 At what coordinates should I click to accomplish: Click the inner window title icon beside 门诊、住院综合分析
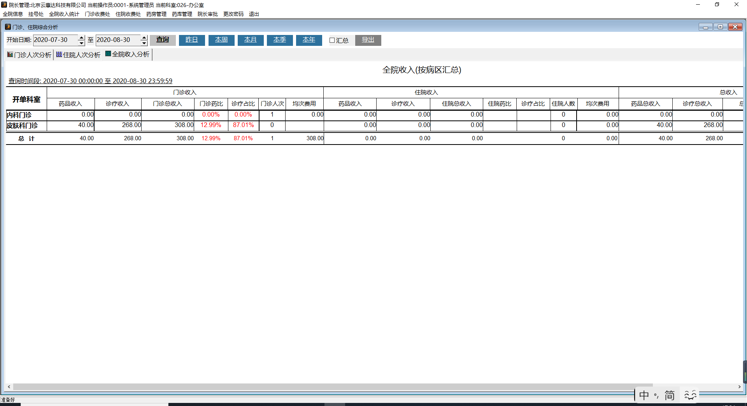pos(8,27)
